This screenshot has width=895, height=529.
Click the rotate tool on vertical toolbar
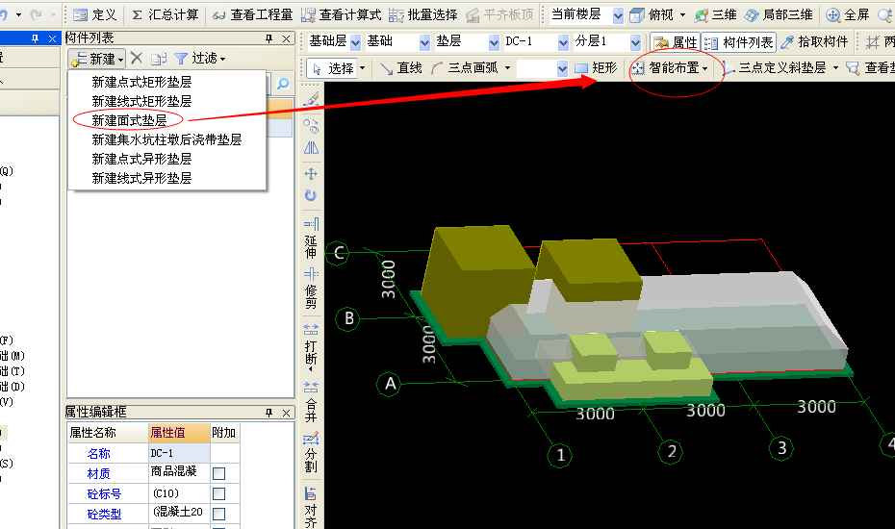(311, 196)
